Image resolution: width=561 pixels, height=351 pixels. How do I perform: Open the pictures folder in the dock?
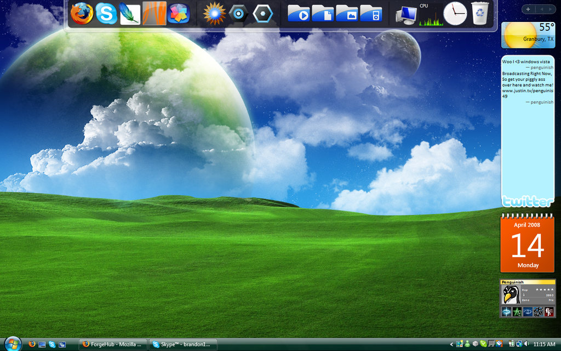pos(347,14)
